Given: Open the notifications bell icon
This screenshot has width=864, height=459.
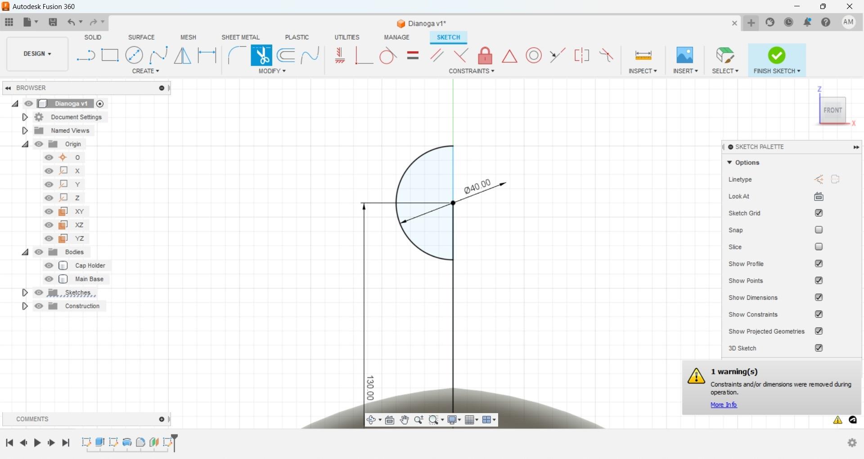Looking at the screenshot, I should (808, 22).
